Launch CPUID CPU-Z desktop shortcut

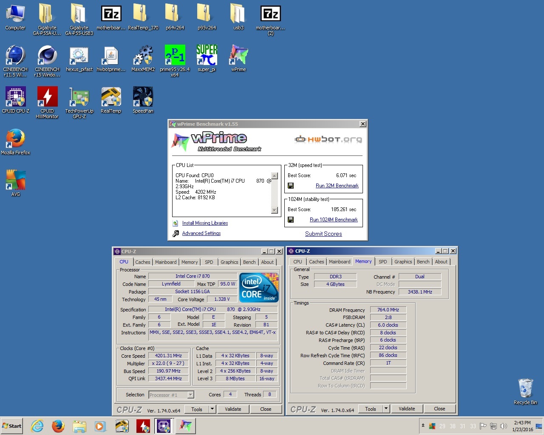pos(15,100)
